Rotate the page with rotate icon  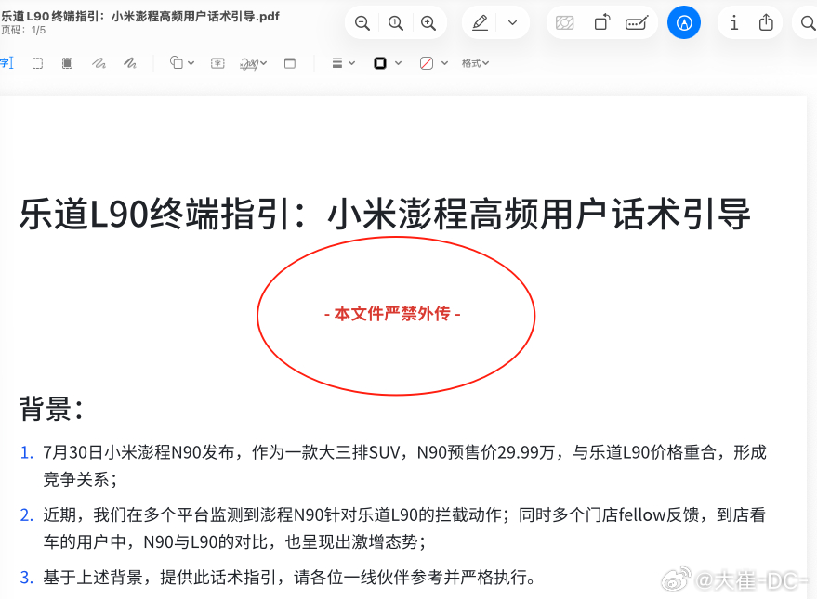pos(601,23)
